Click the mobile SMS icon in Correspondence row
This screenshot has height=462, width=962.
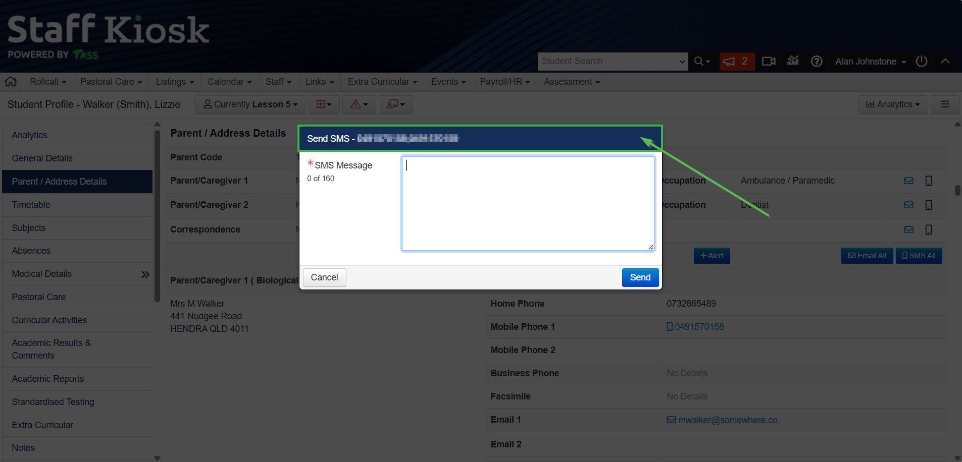tap(928, 230)
